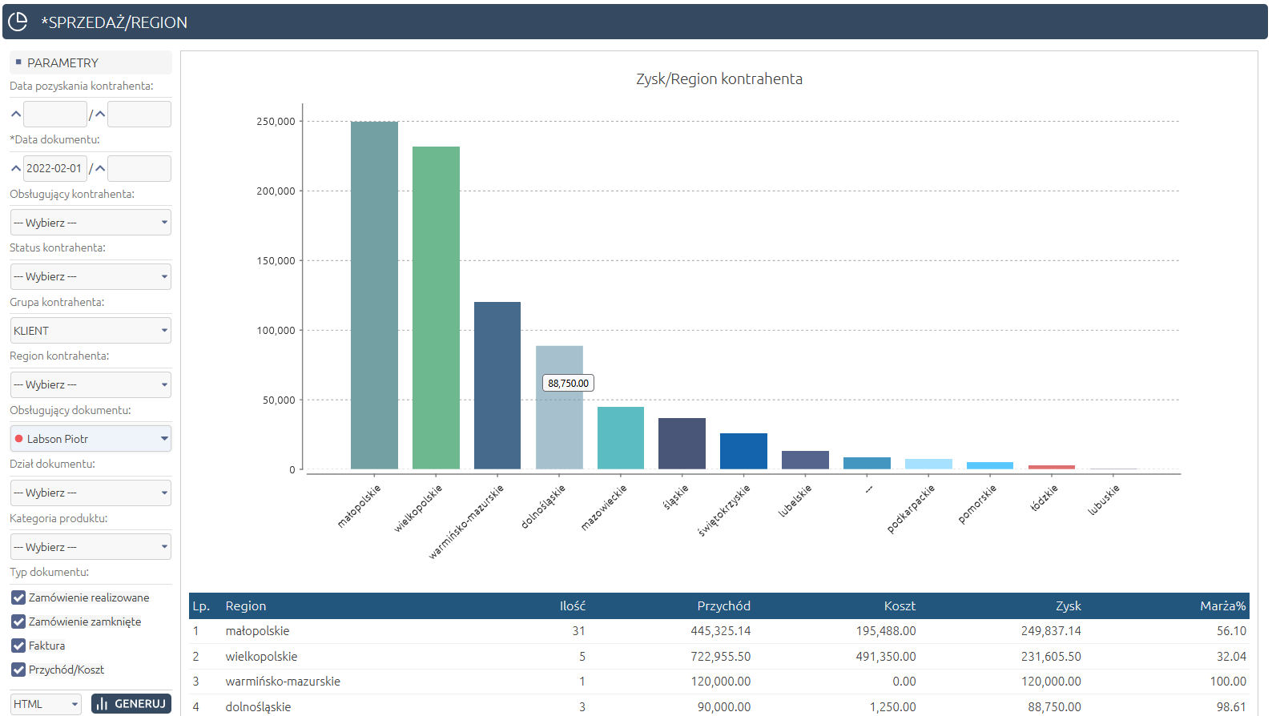Open the Grupa kontrahenta dropdown showing KLIENT
The image size is (1272, 716).
[x=91, y=331]
